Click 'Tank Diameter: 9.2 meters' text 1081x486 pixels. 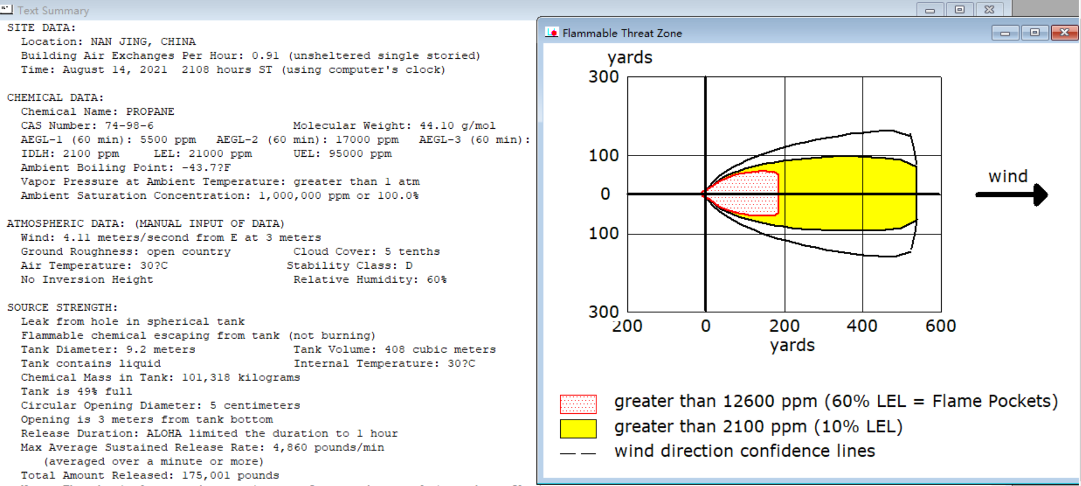pos(108,349)
